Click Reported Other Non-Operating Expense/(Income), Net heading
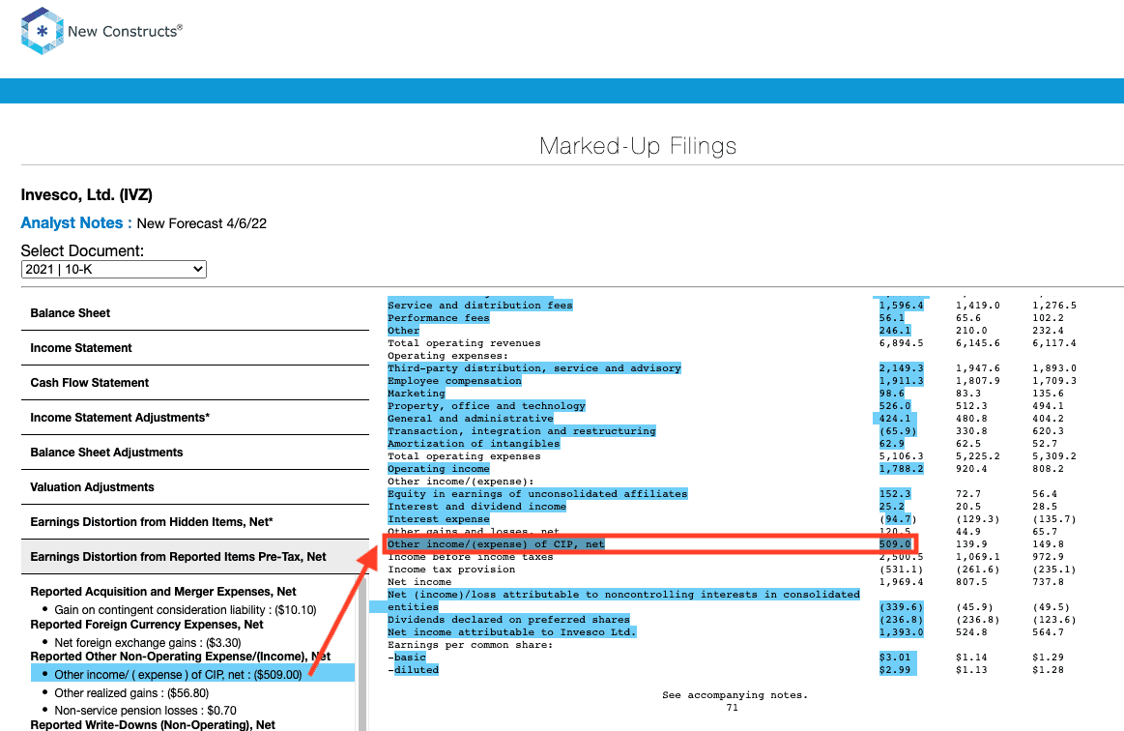The image size is (1124, 731). (x=181, y=657)
